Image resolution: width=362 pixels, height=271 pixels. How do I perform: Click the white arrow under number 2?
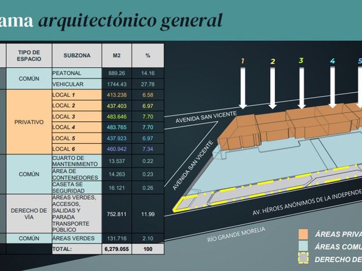[x=273, y=88]
